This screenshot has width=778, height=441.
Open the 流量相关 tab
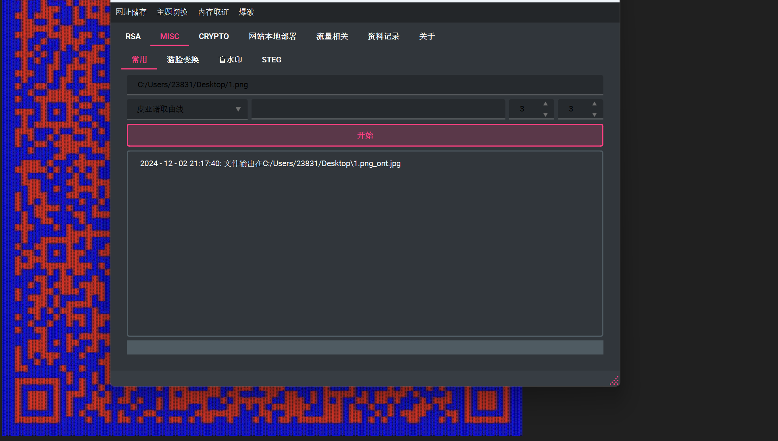click(332, 36)
